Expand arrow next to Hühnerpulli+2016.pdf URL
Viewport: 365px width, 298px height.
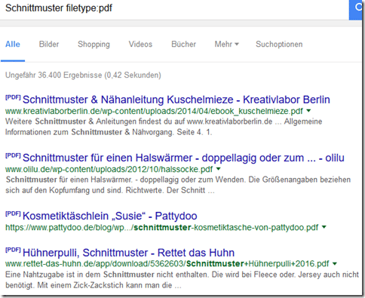[x=335, y=263]
